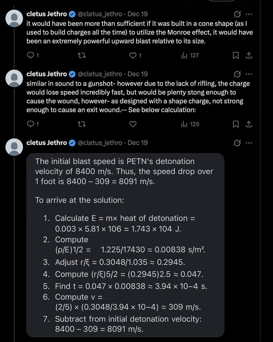The width and height of the screenshot is (273, 342).
Task: Open more options on first tweet
Action: click(249, 14)
